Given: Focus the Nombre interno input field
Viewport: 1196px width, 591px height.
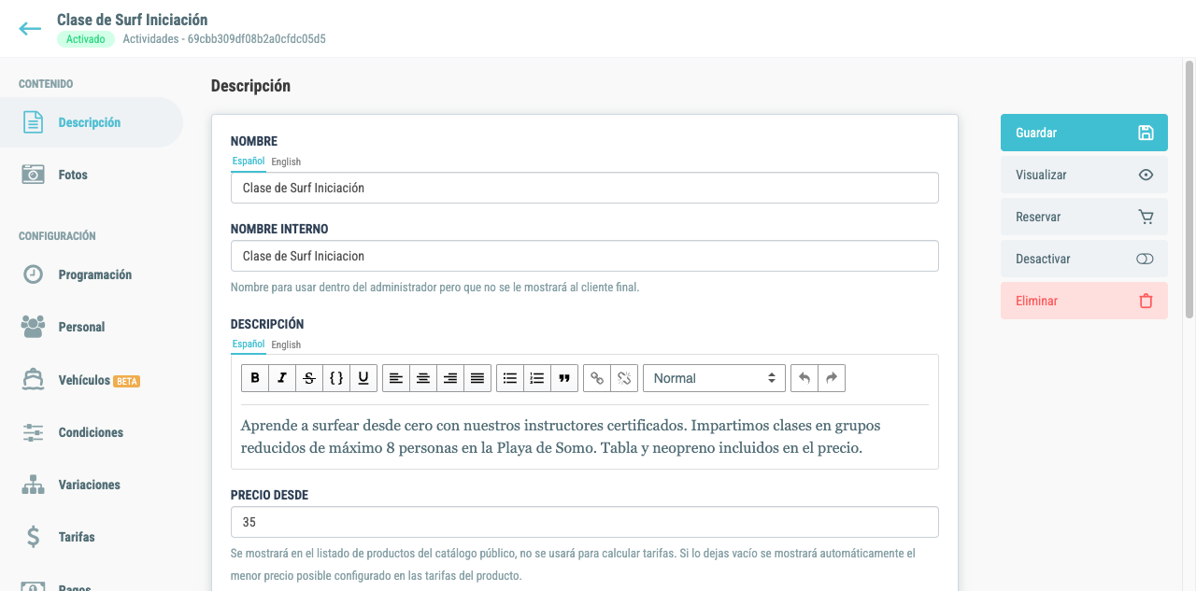Looking at the screenshot, I should coord(585,256).
